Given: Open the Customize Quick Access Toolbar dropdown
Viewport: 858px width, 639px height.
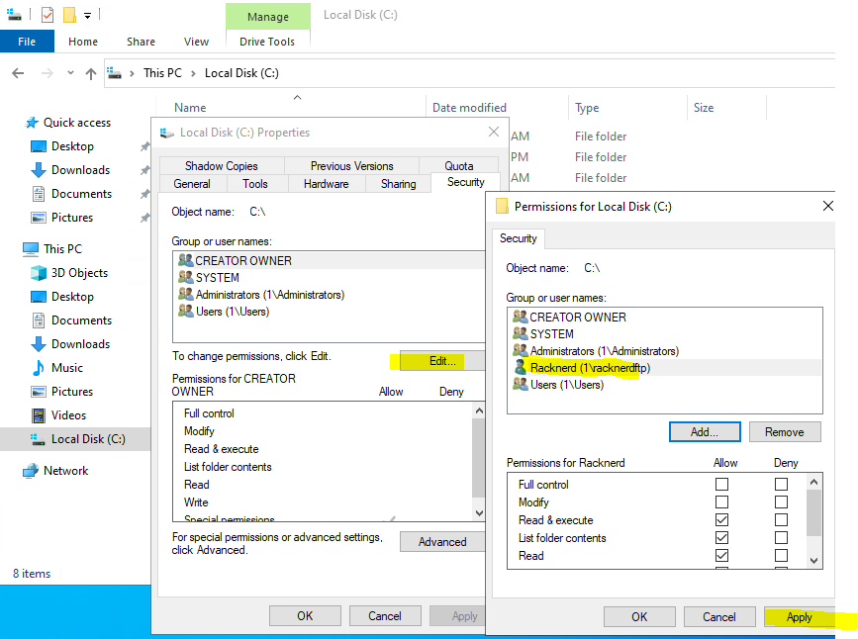Looking at the screenshot, I should [x=87, y=15].
